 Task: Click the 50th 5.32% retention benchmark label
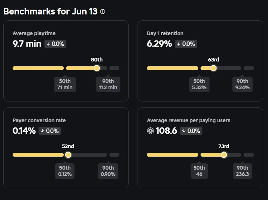click(199, 84)
